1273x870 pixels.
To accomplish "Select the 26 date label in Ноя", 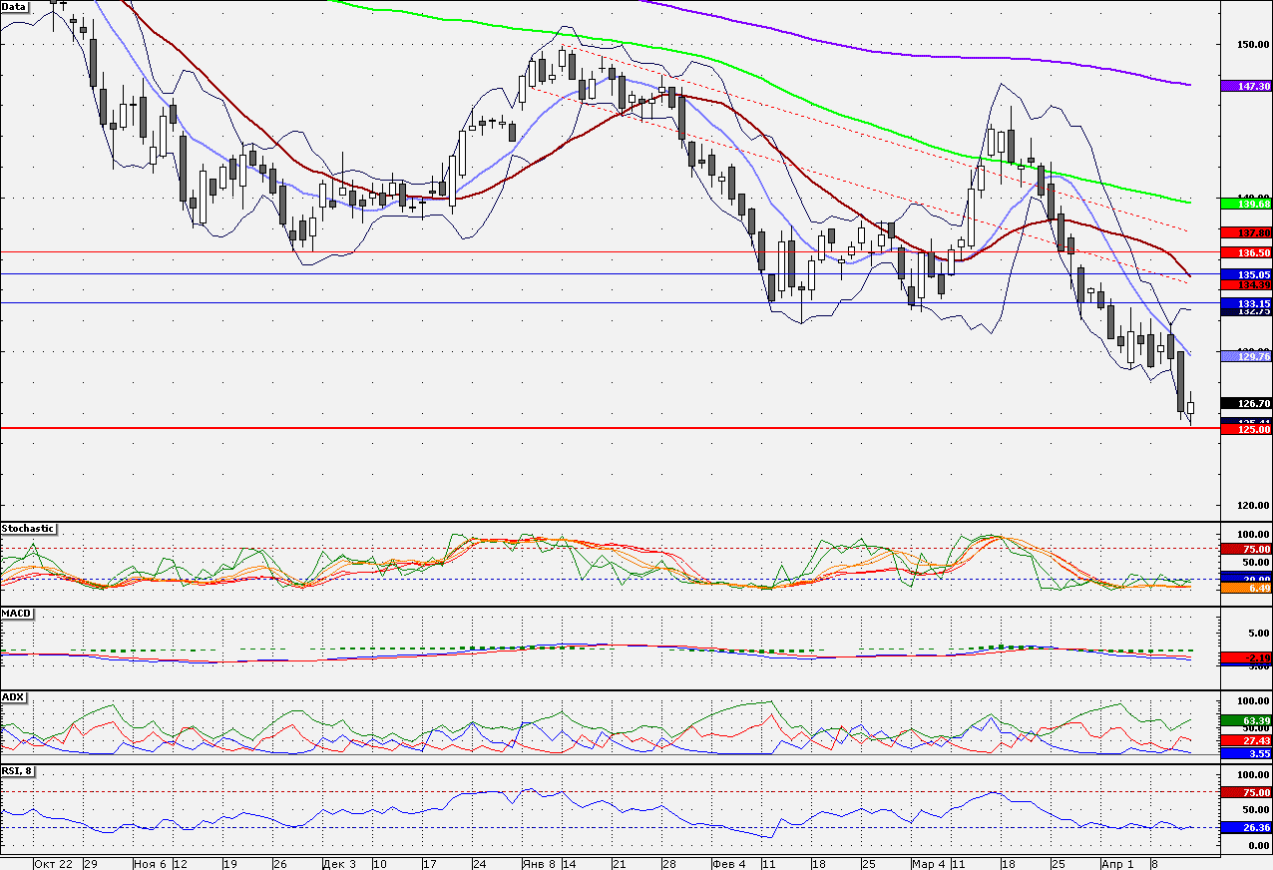I will [x=278, y=863].
